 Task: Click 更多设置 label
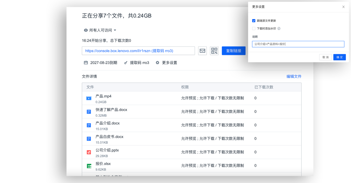(x=169, y=63)
